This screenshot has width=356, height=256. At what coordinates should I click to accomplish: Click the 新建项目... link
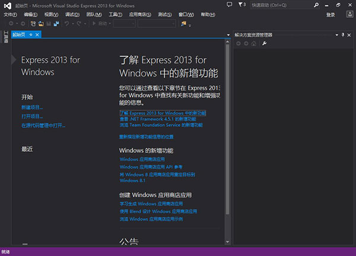32,107
